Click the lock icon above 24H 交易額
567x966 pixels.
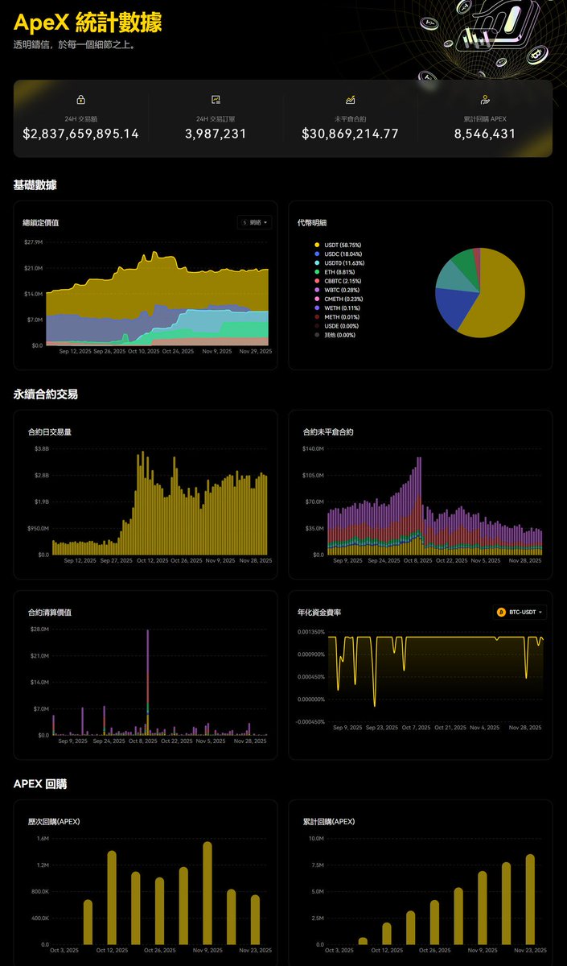[x=80, y=100]
